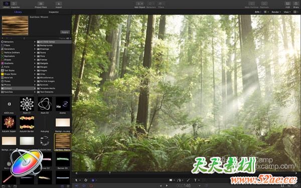The height and width of the screenshot is (188, 301).
Task: Click the playhead marker in mini-timeline
Action: click(109, 173)
